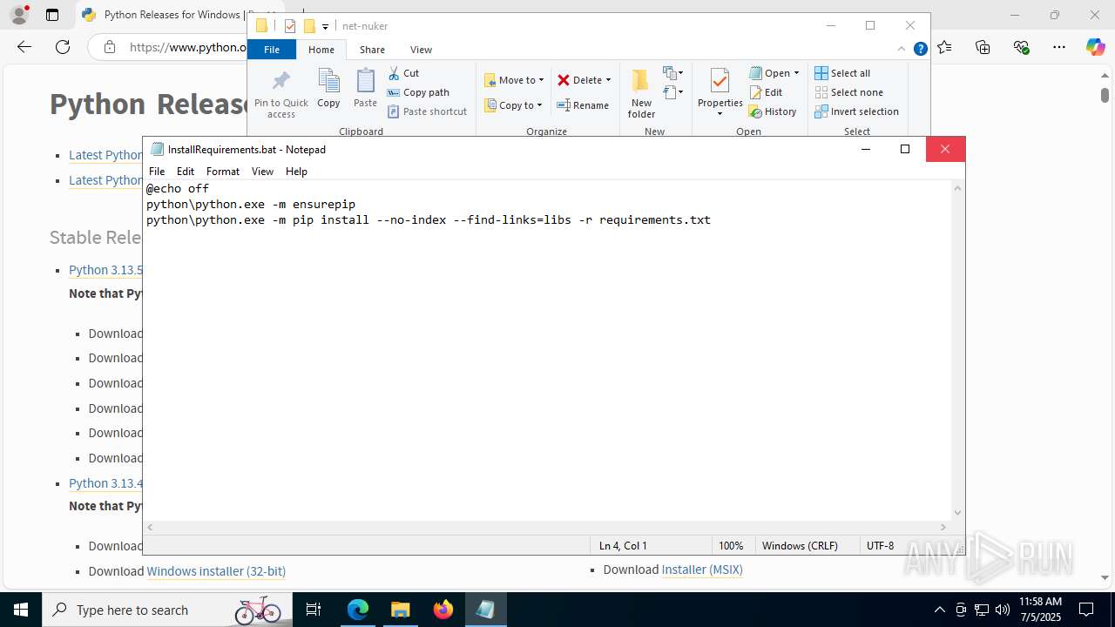1115x627 pixels.
Task: Click the Copy icon in Explorer ribbon
Action: pyautogui.click(x=328, y=81)
